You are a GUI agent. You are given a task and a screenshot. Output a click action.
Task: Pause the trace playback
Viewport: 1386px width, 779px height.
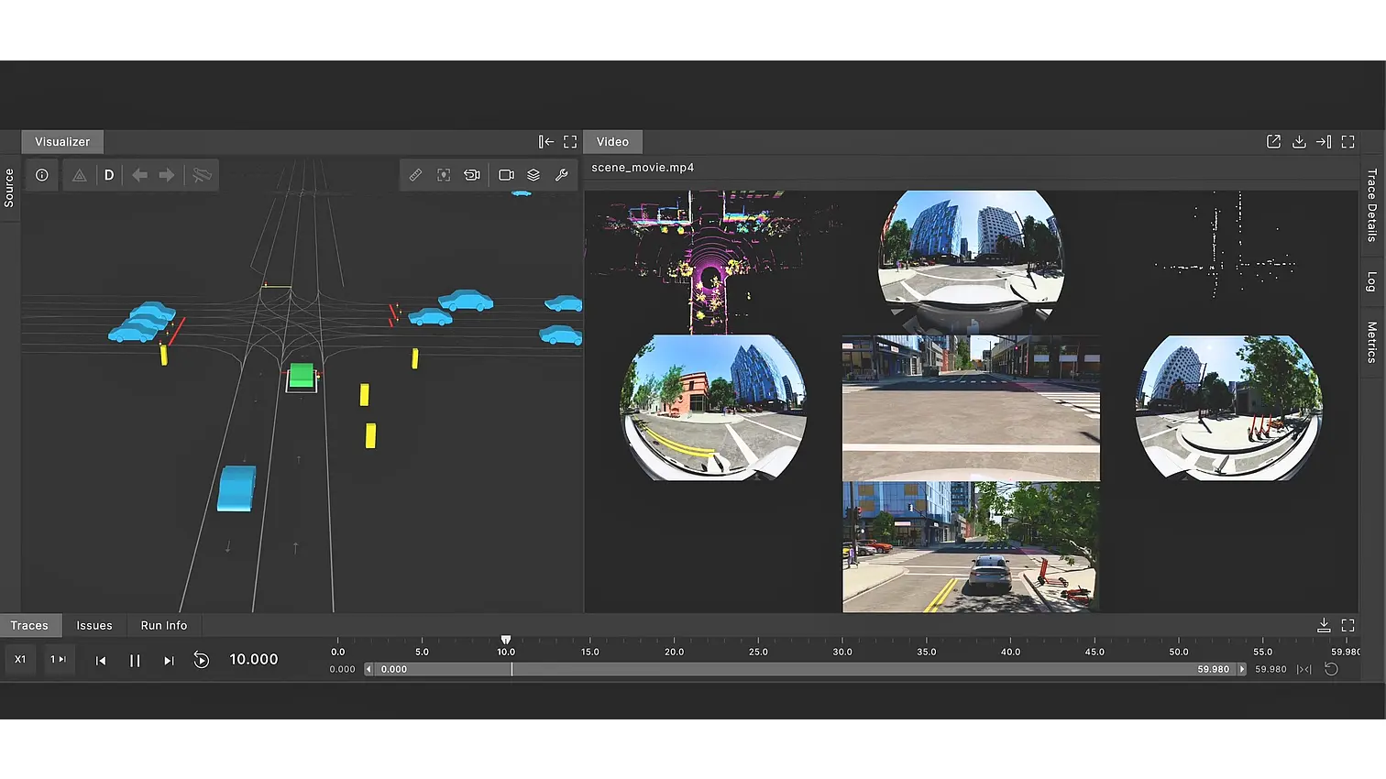pos(135,660)
